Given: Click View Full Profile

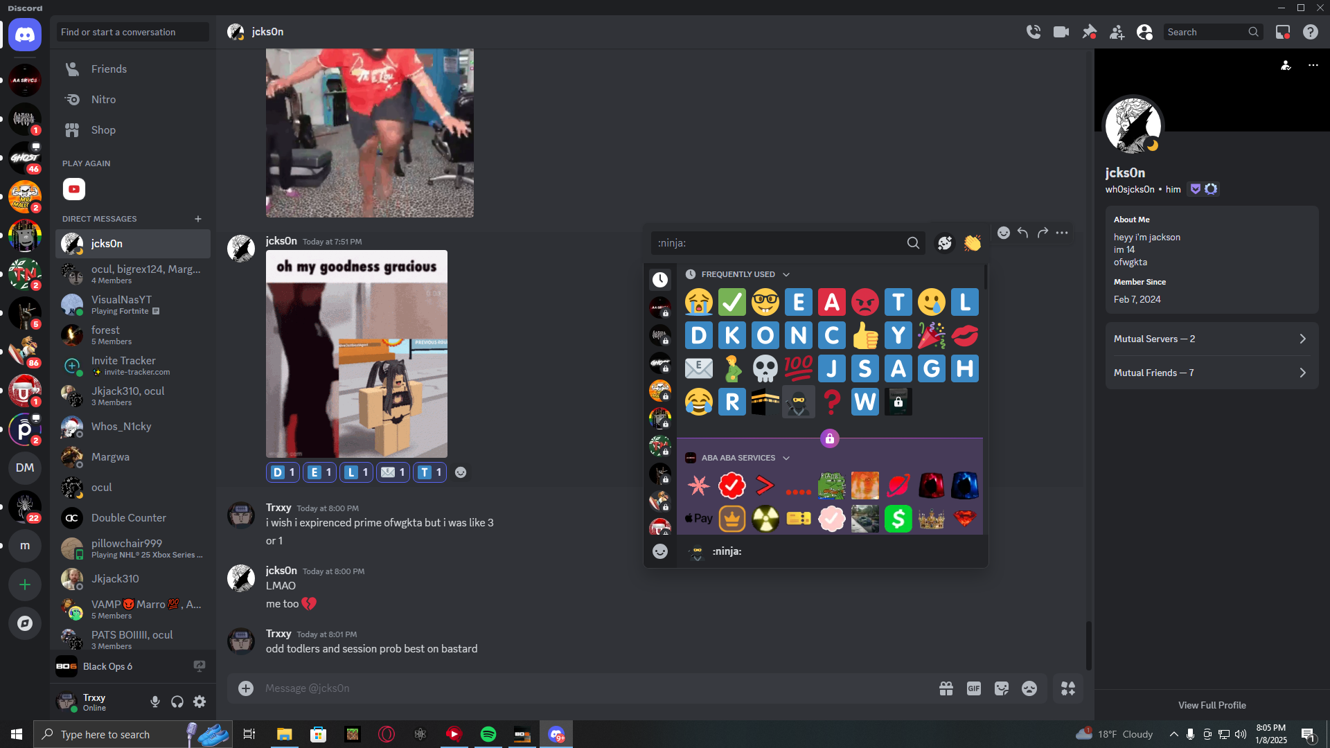Looking at the screenshot, I should 1212,705.
